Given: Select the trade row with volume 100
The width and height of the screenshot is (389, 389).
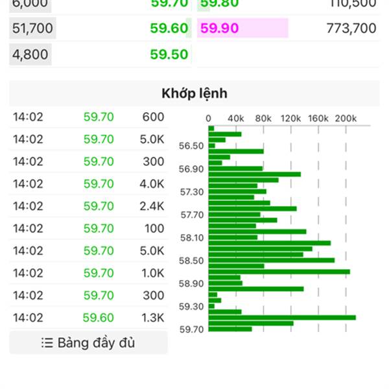Looking at the screenshot, I should coord(88,228).
